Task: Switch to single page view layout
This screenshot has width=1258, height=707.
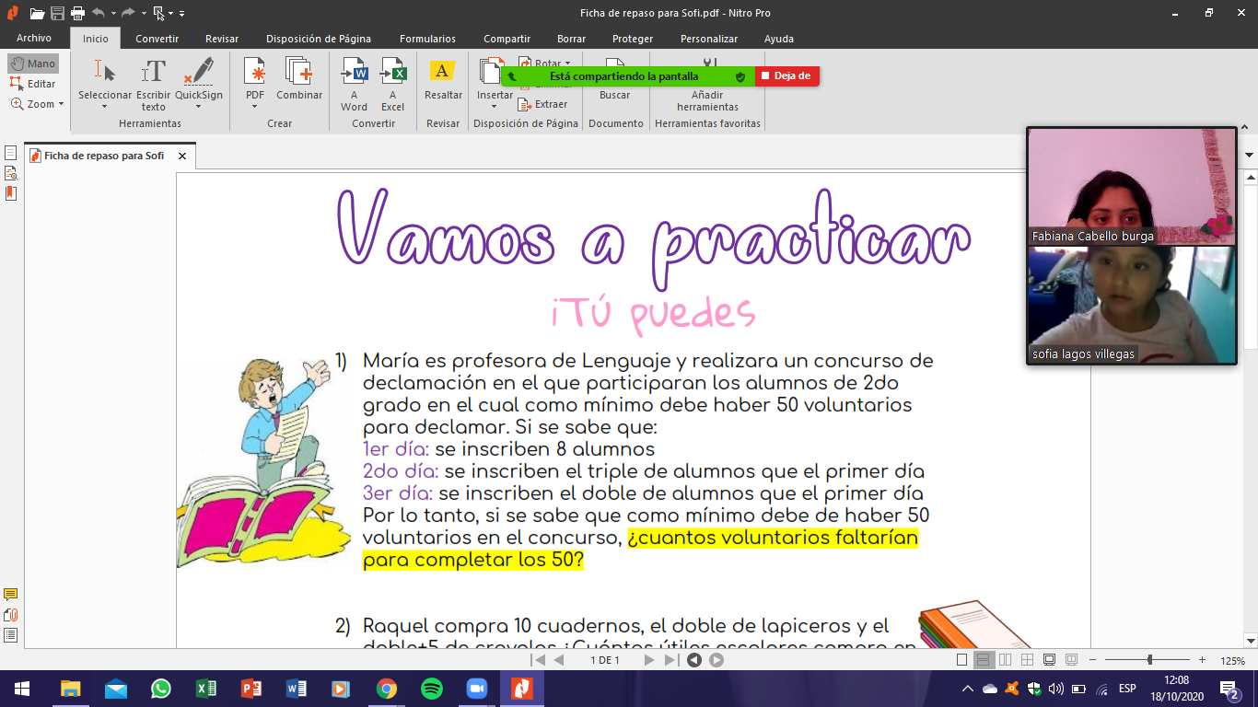Action: click(x=962, y=660)
